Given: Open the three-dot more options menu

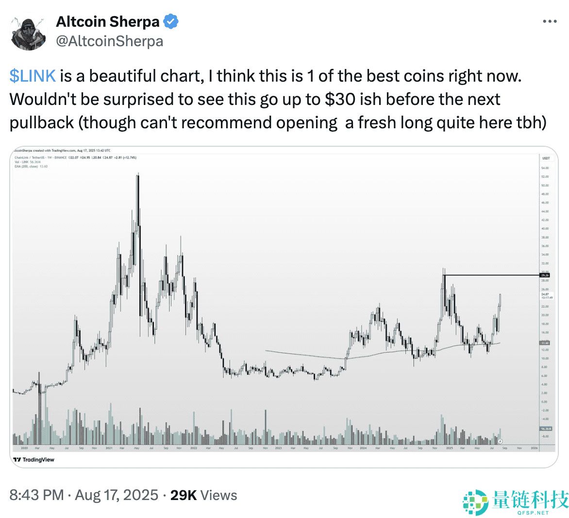Looking at the screenshot, I should point(549,22).
